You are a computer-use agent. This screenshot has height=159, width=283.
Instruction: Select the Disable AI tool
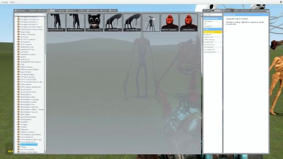point(213,34)
